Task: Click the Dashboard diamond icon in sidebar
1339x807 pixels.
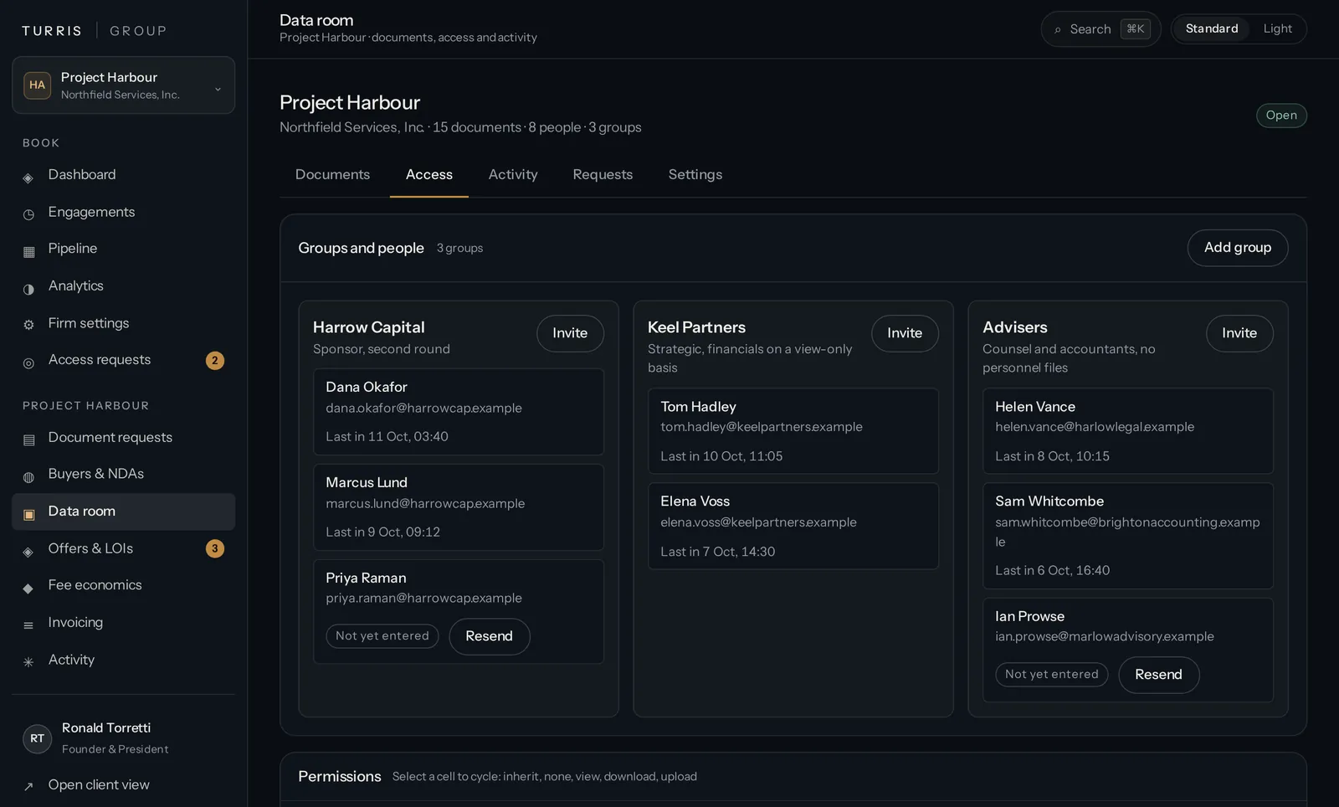Action: coord(28,178)
